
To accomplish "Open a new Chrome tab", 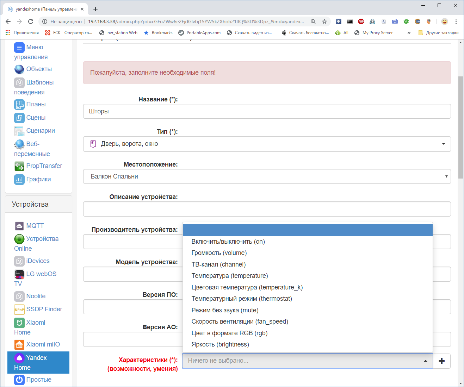I will coord(95,9).
